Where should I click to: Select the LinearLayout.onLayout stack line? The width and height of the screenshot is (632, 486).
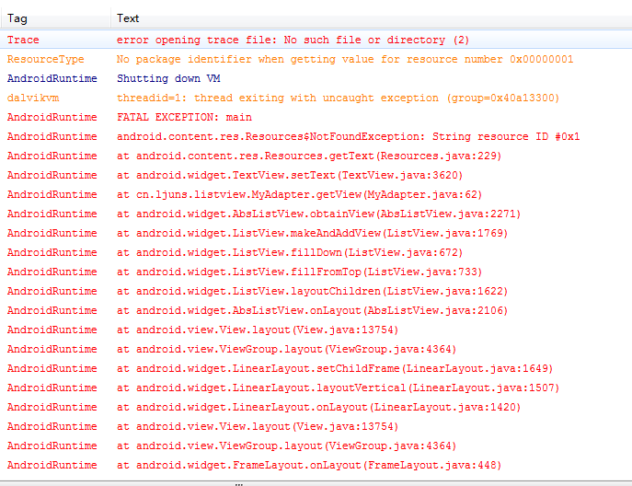pyautogui.click(x=316, y=408)
